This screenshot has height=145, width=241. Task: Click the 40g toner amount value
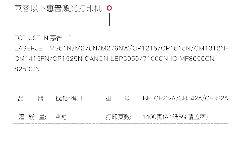click(61, 117)
